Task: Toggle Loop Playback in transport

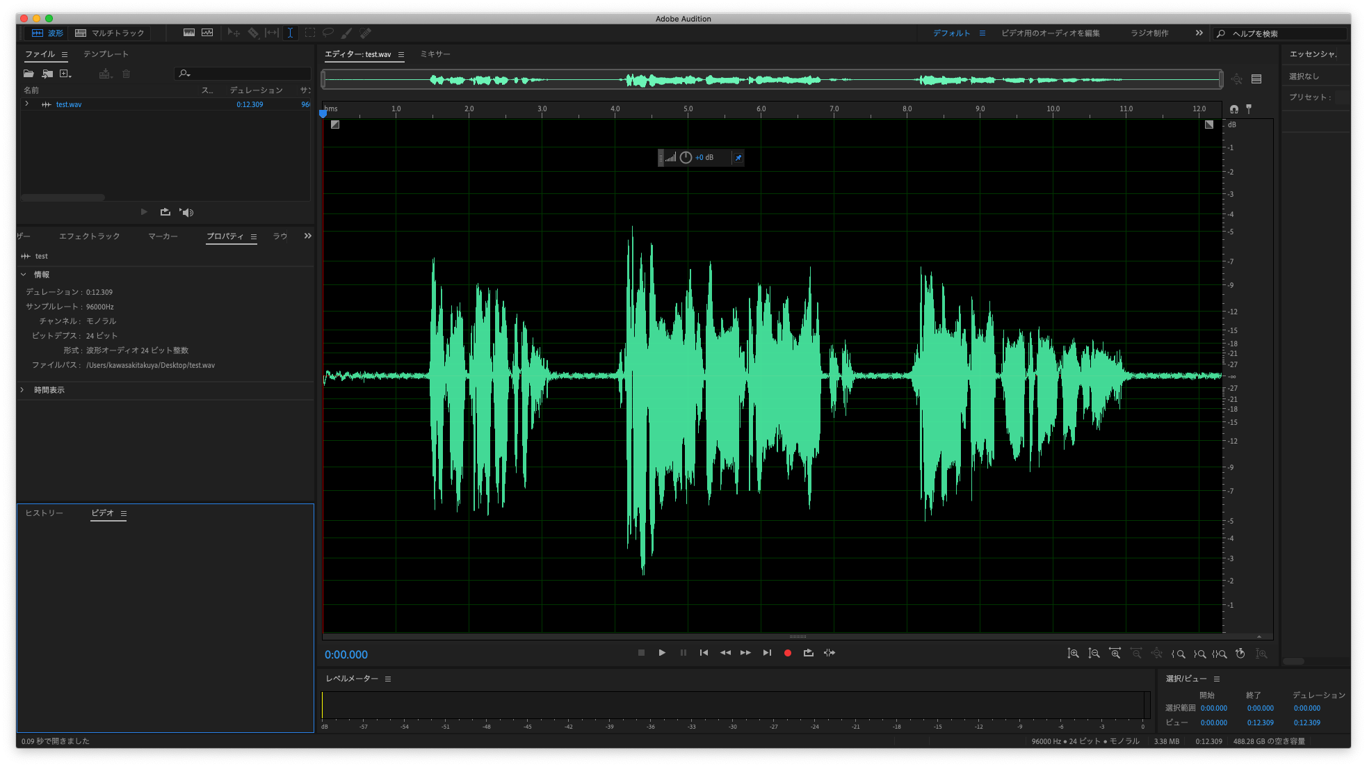Action: [808, 653]
